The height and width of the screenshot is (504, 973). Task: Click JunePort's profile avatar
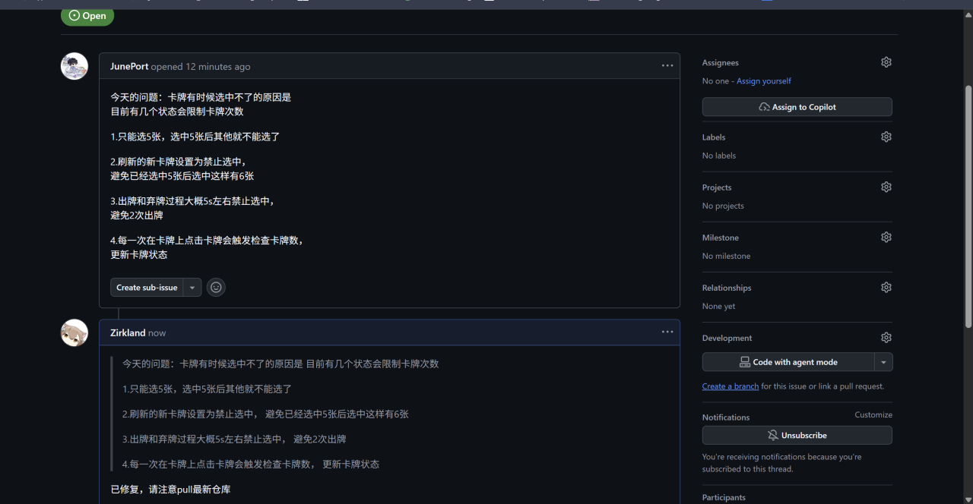click(74, 66)
